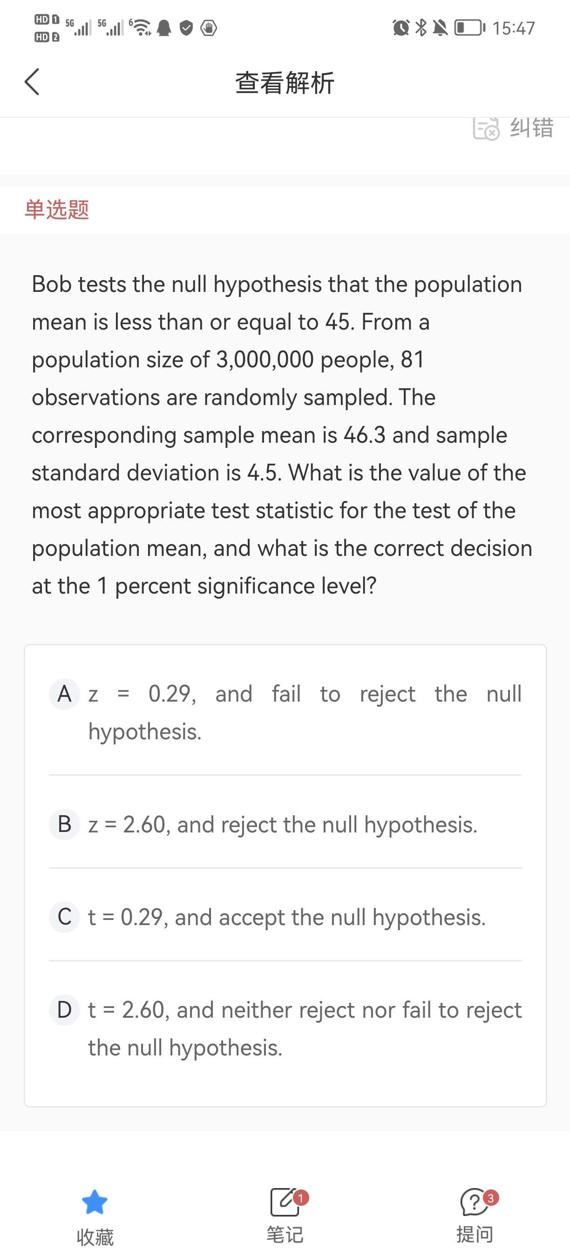Tap the 收藏 label in bottom bar
Viewport: 570px width, 1257px height.
(x=95, y=1237)
